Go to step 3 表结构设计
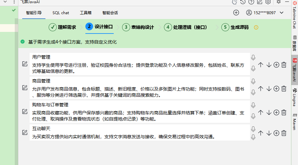Image resolution: width=298 pixels, height=165 pixels. pyautogui.click(x=138, y=27)
